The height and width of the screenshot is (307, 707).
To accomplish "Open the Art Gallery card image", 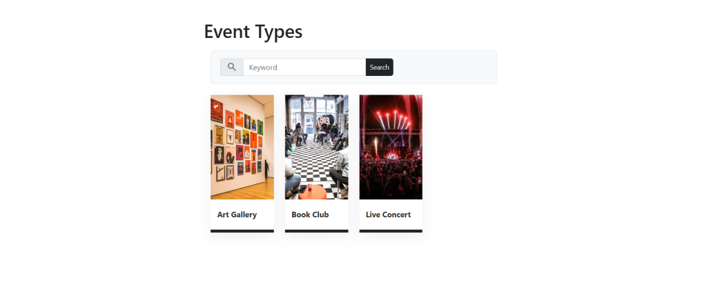I will [242, 147].
